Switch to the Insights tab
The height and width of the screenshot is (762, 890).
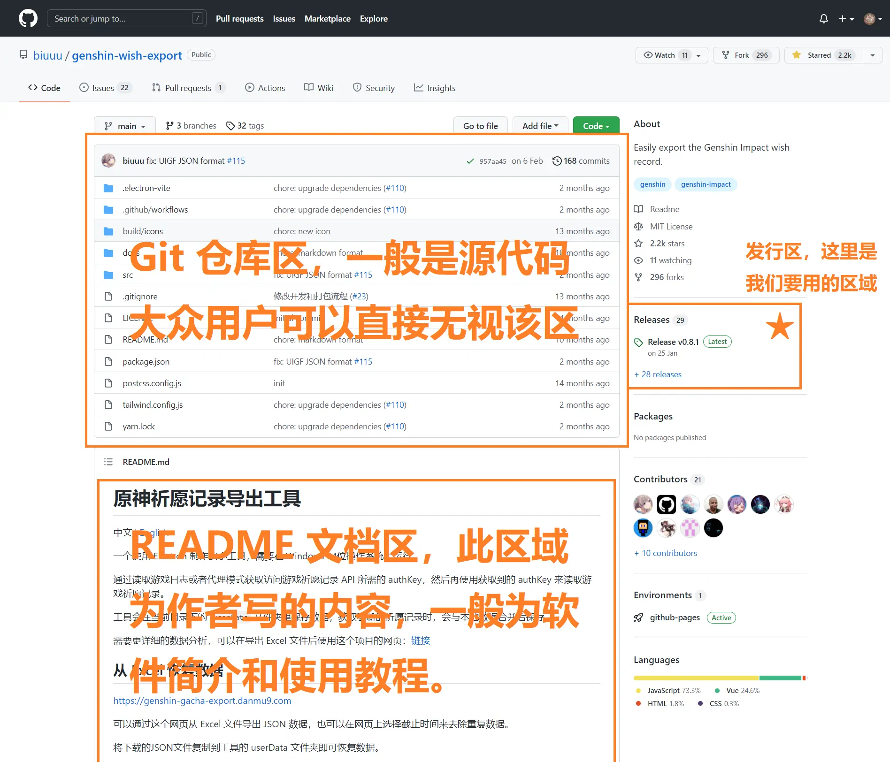coord(435,88)
